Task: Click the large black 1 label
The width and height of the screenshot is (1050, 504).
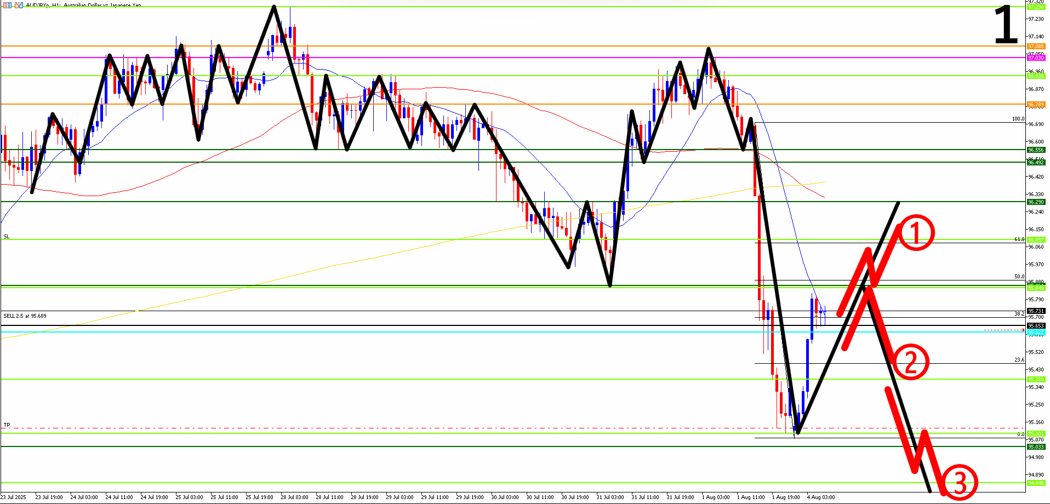Action: coord(1006,25)
